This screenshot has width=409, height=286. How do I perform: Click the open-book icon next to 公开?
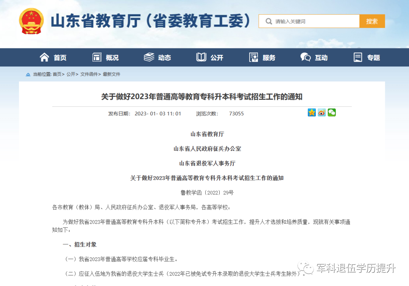[201, 57]
